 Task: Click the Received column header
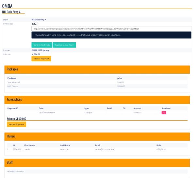coord(166,109)
